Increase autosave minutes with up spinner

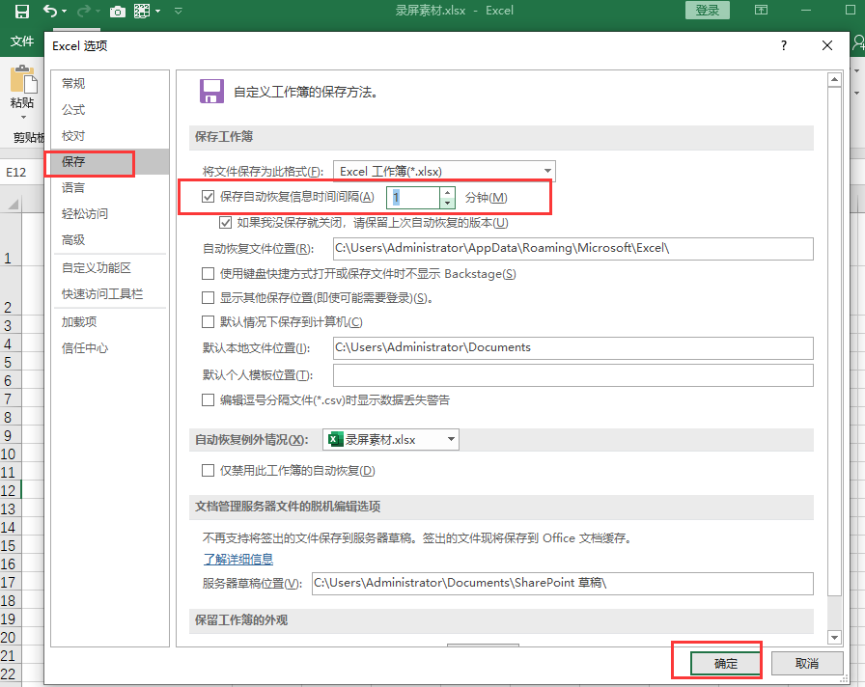tap(447, 192)
